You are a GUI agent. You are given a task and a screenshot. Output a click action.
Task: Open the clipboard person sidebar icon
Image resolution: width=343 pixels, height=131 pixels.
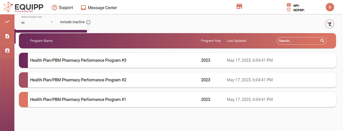pyautogui.click(x=8, y=50)
